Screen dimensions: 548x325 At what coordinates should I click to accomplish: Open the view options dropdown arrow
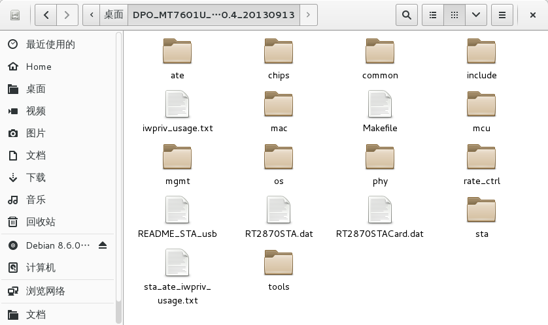click(476, 15)
